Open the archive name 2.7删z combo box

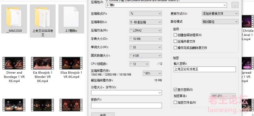166,5
